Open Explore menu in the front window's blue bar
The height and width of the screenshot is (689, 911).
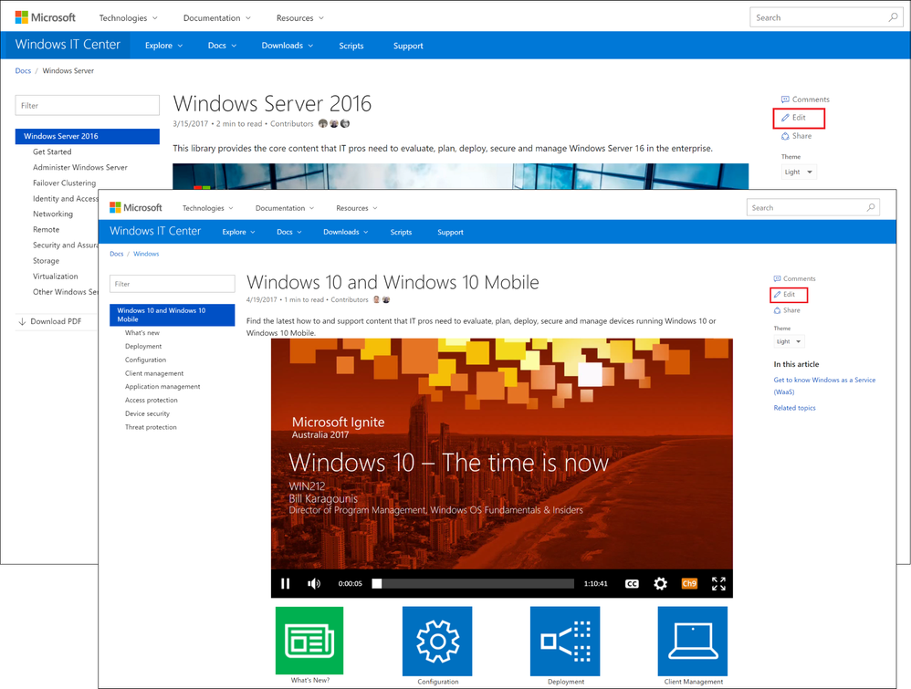pos(239,232)
